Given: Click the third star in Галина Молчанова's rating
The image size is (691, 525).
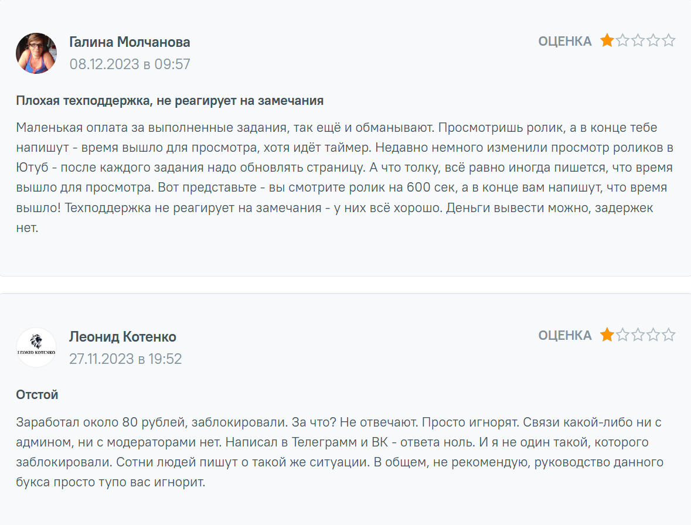Looking at the screenshot, I should [638, 41].
